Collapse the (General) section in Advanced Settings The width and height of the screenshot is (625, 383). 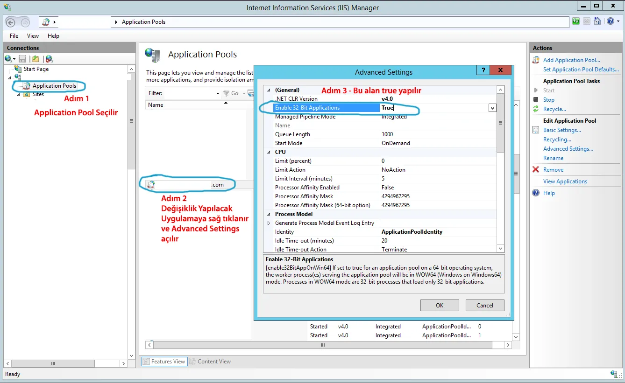click(x=269, y=90)
